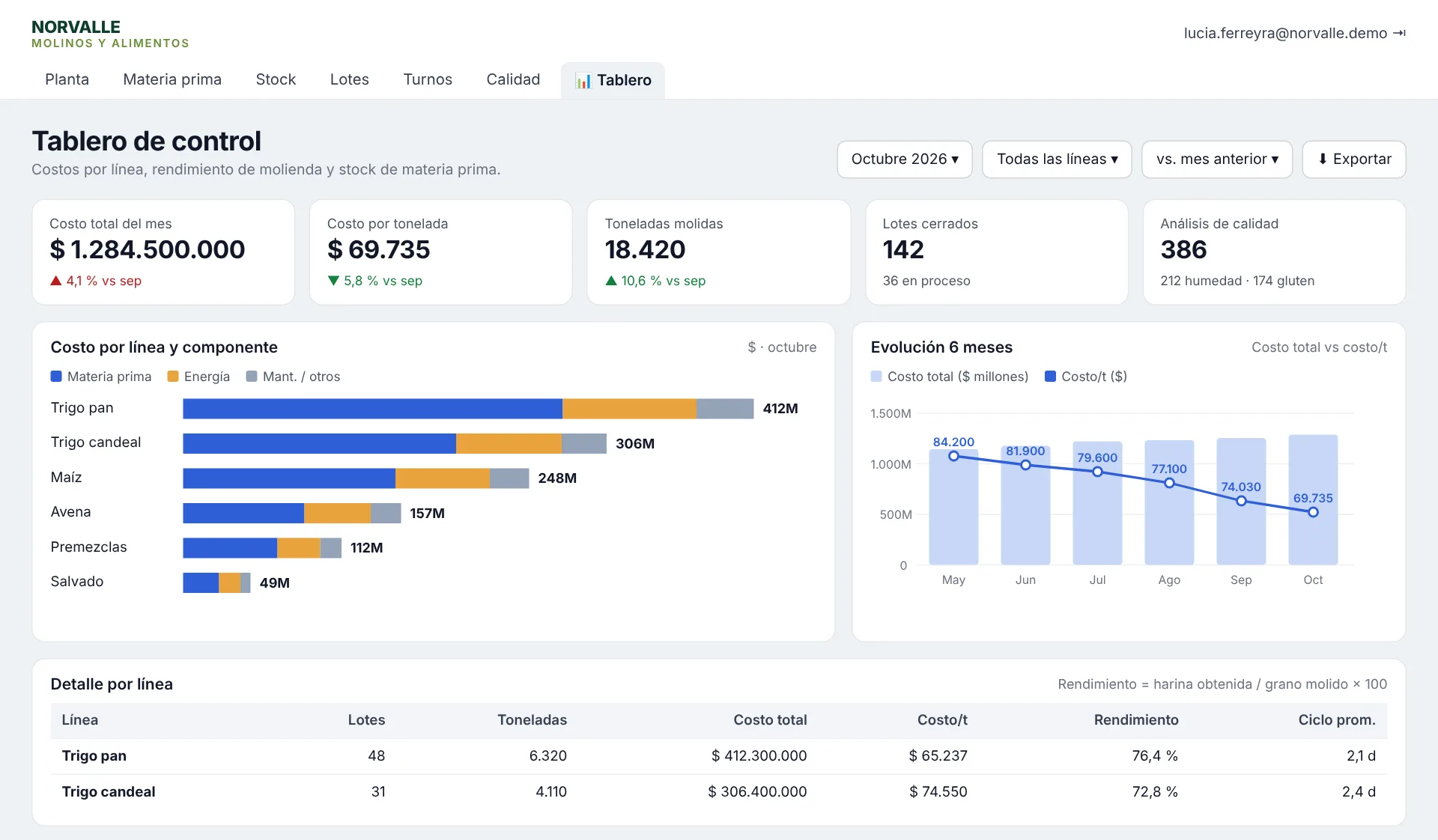Toggle Energía legend swatch
Viewport: 1438px width, 840px height.
tap(173, 377)
